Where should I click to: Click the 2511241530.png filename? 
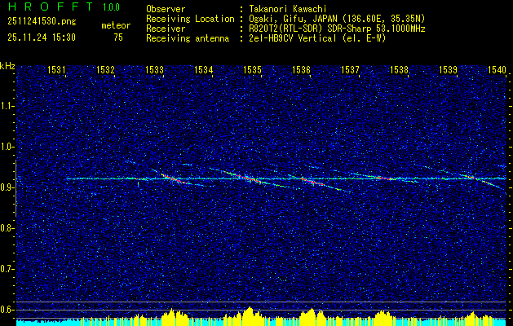pos(42,22)
